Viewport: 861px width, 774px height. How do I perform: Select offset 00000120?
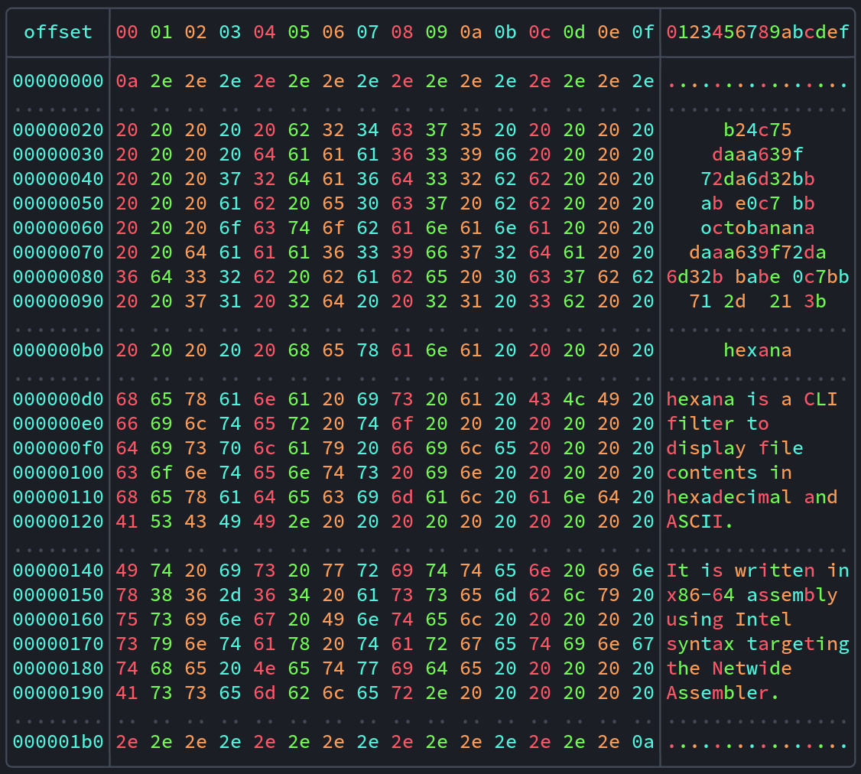pos(58,522)
